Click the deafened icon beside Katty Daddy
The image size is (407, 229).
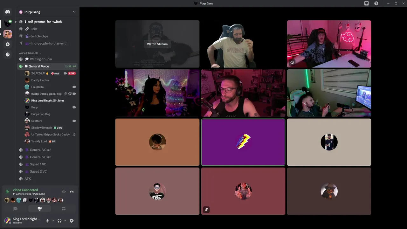pos(70,94)
